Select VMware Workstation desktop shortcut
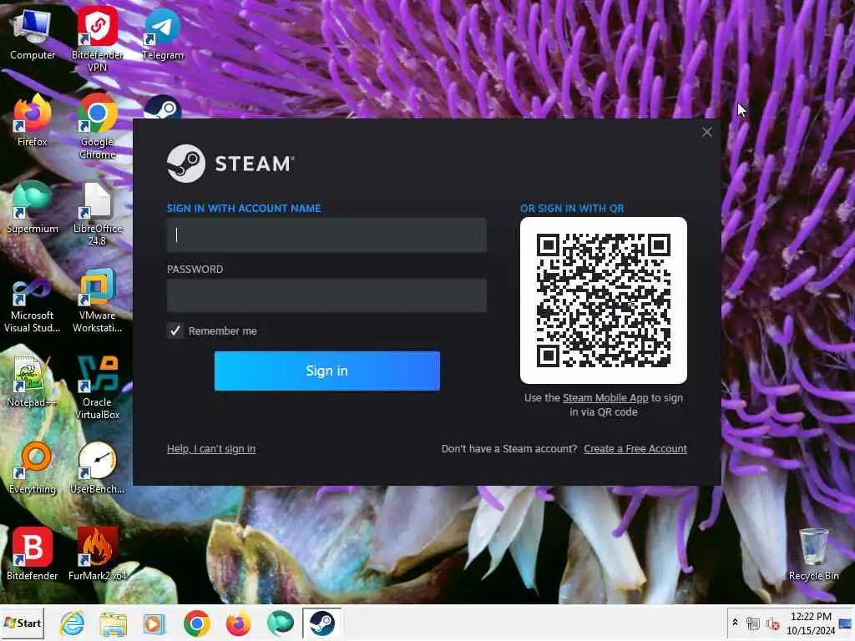 coord(97,300)
